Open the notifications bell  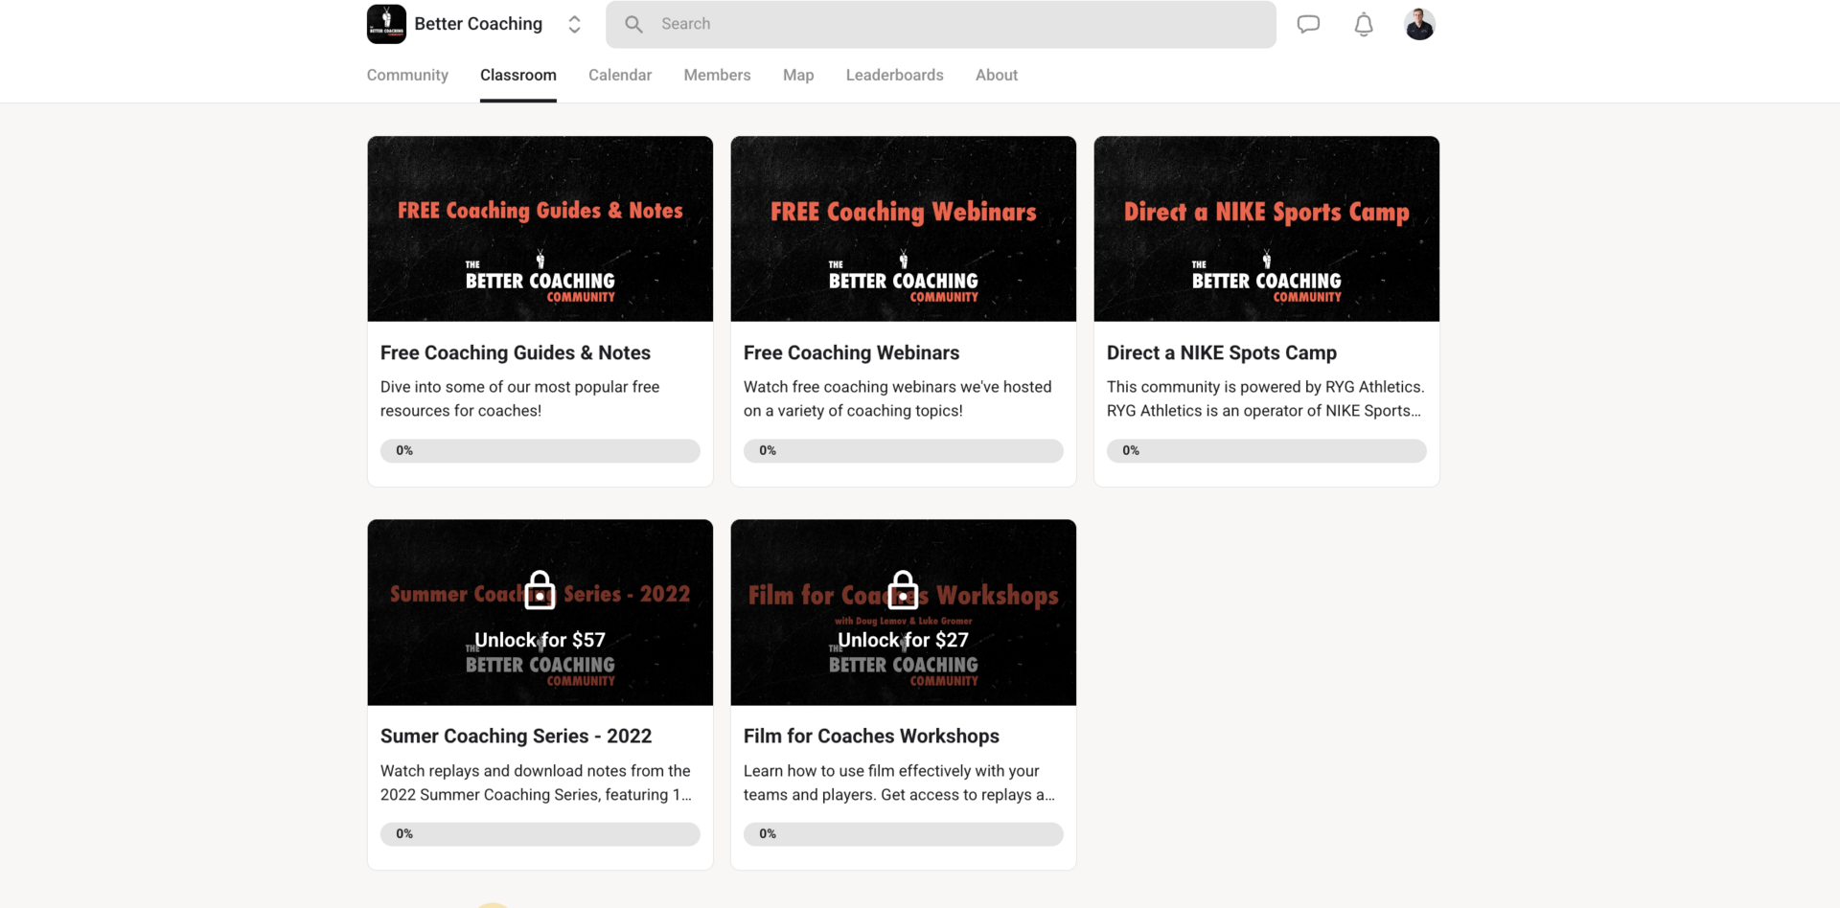pos(1364,24)
